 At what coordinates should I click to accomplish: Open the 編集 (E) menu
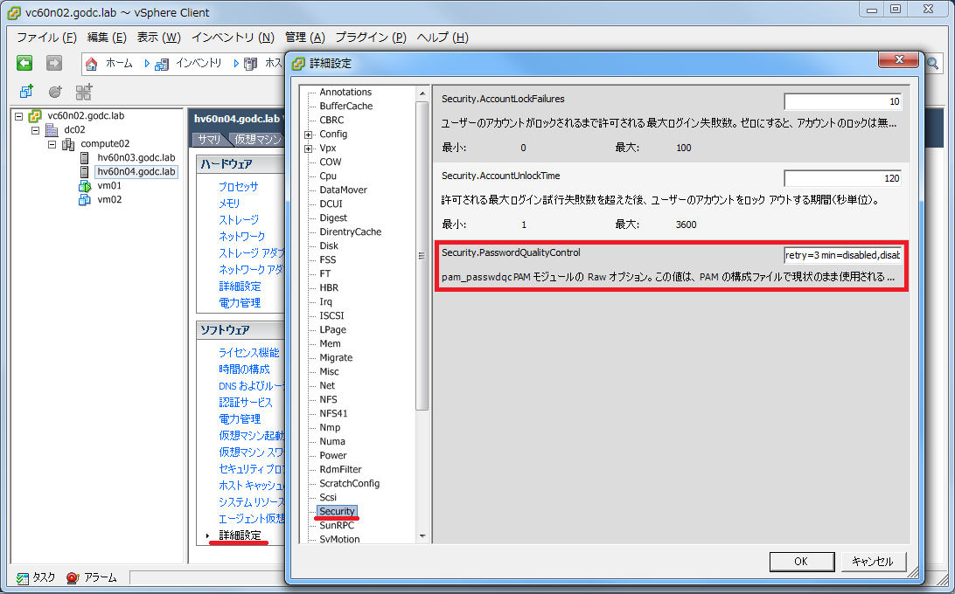[107, 37]
